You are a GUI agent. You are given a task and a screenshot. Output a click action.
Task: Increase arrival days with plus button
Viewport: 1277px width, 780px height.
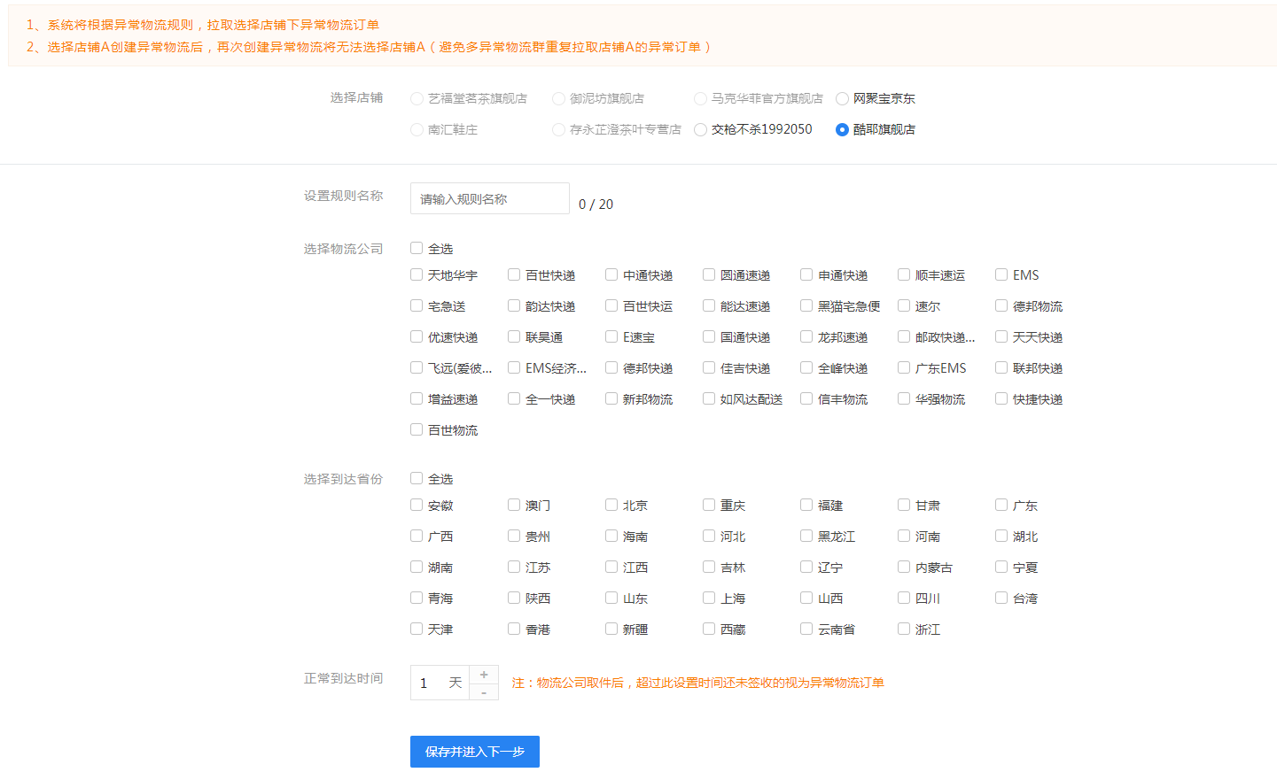click(484, 675)
